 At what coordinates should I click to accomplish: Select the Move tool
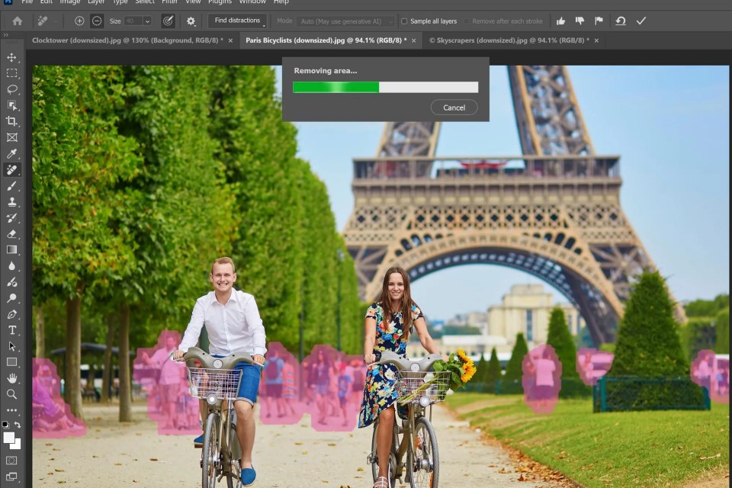pos(12,57)
